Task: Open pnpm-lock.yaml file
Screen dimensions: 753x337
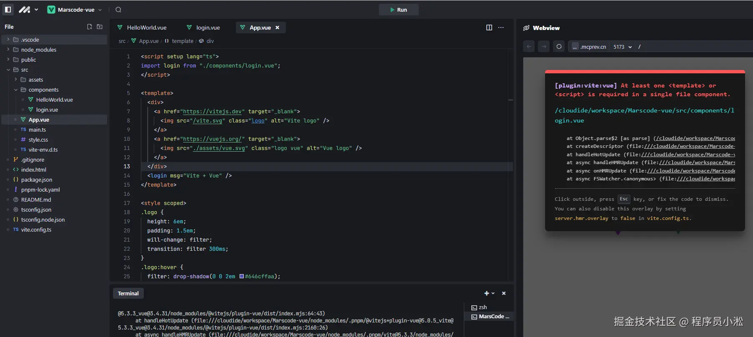Action: (x=54, y=190)
